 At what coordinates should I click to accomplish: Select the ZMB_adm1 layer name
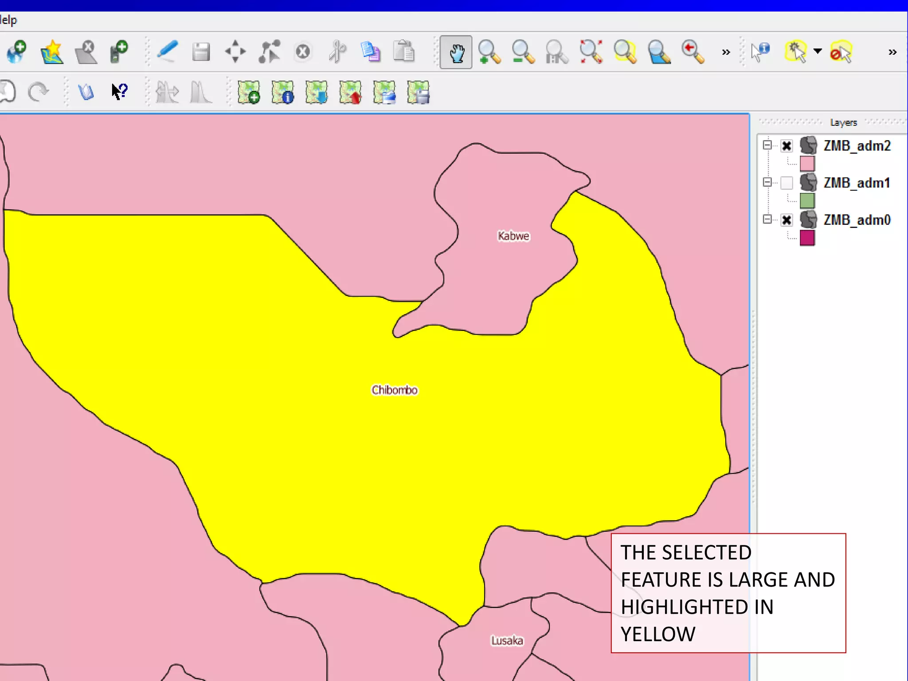coord(857,183)
